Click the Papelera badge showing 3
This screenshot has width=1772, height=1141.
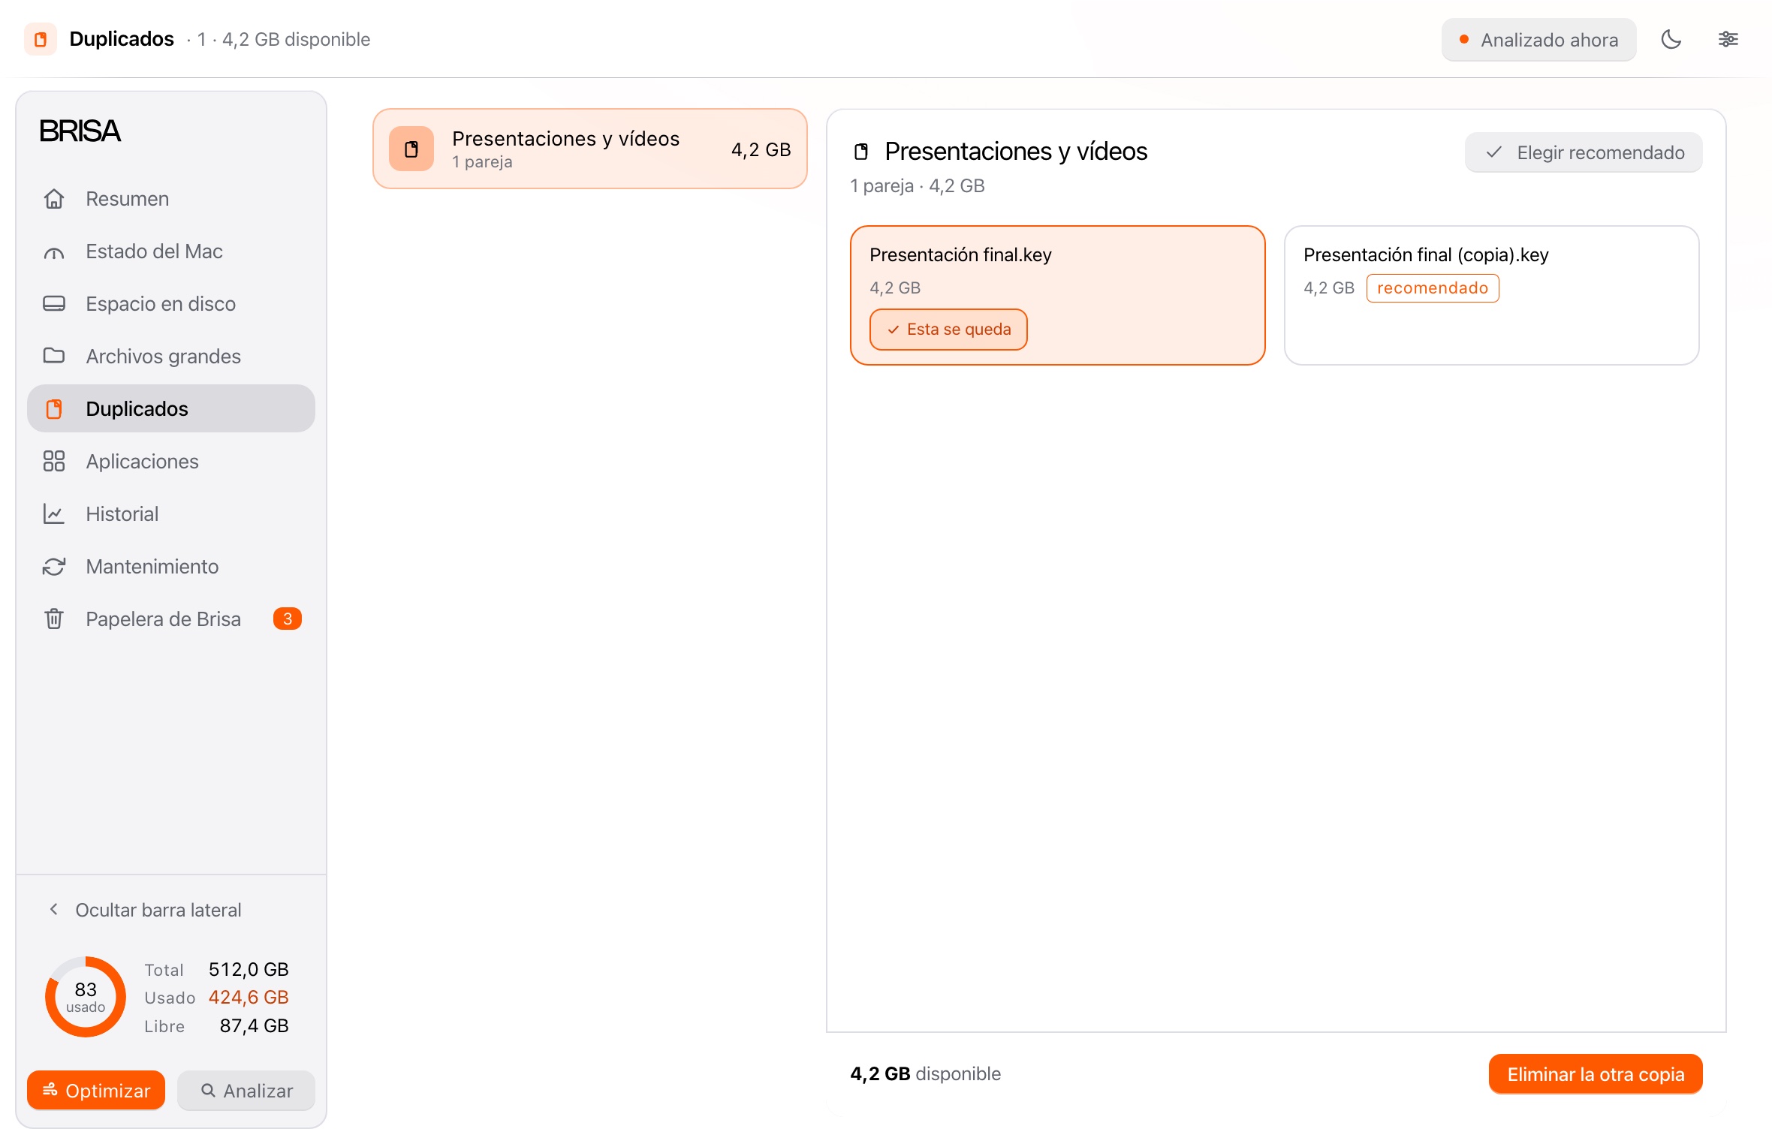point(288,619)
